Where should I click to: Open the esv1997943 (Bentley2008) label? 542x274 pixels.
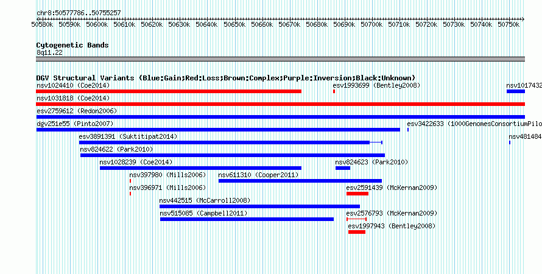point(392,226)
